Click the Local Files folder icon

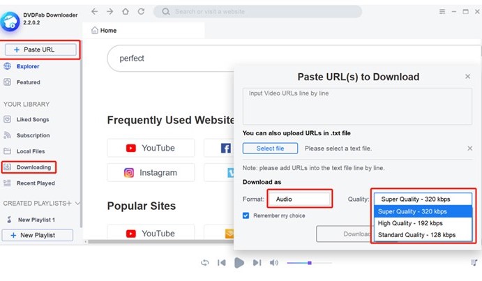tap(8, 151)
